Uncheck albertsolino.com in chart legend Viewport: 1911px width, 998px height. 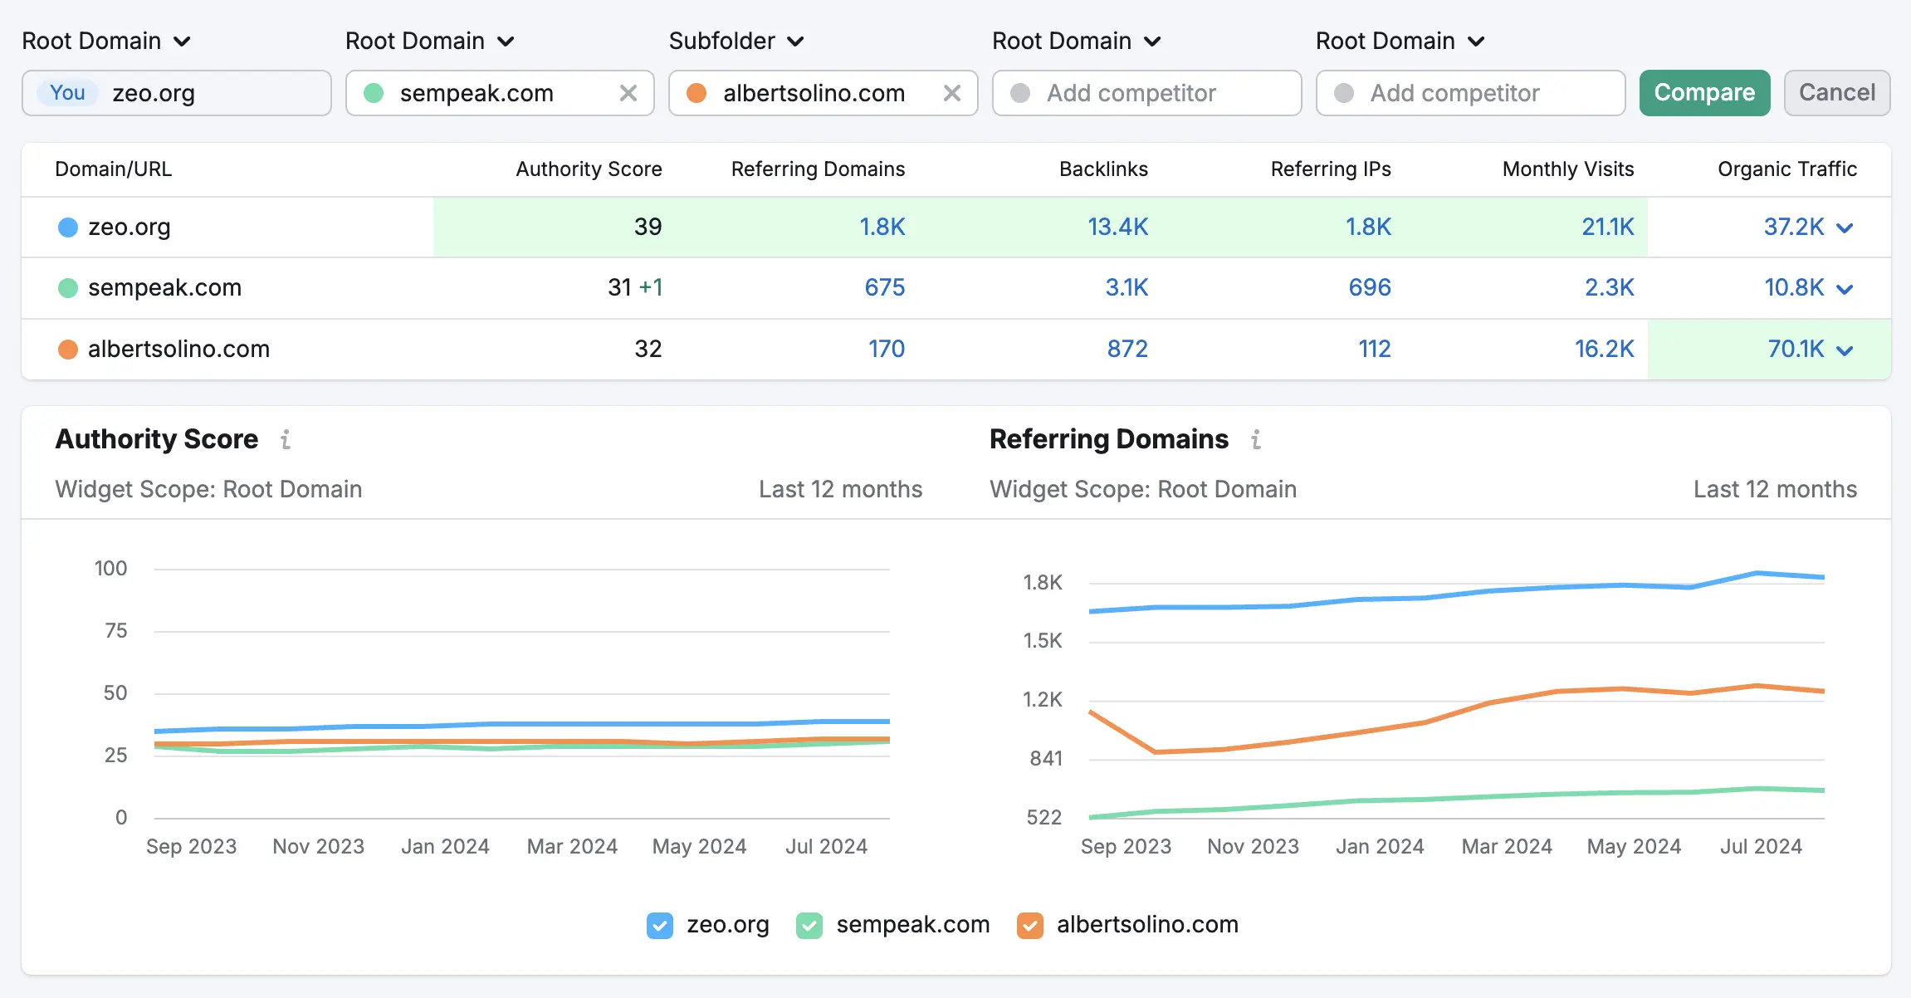(x=1030, y=925)
